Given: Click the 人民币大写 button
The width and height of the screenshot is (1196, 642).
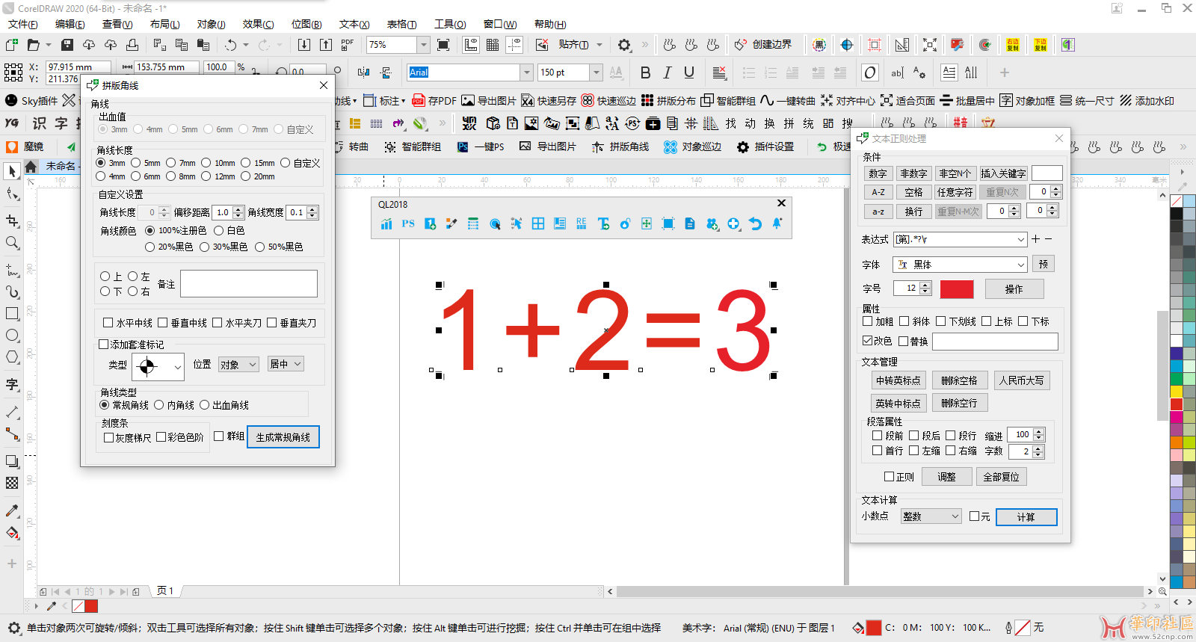Looking at the screenshot, I should click(1022, 380).
